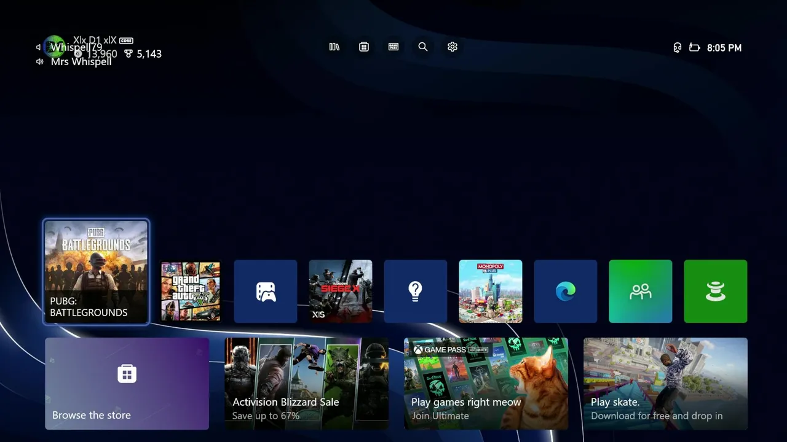Screen dimensions: 787x442
Task: Select the 8:05 PM clock
Action: click(x=724, y=48)
